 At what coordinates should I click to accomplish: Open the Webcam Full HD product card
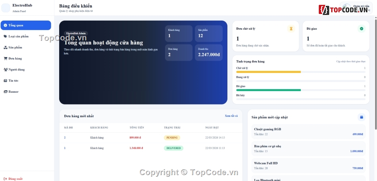point(308,166)
